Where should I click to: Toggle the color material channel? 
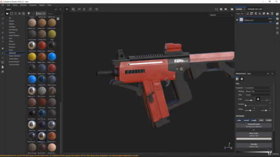pos(239,120)
